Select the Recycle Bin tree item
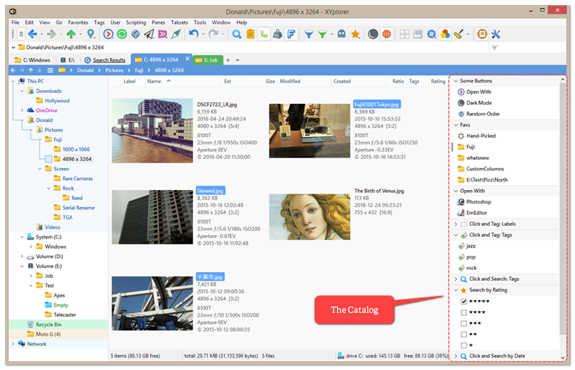This screenshot has width=575, height=370. tap(48, 325)
